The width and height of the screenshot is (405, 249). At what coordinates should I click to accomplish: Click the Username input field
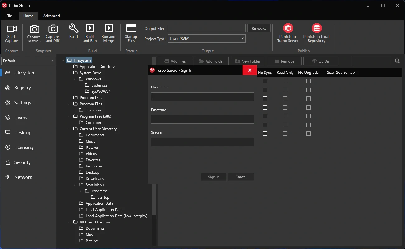pos(202,97)
